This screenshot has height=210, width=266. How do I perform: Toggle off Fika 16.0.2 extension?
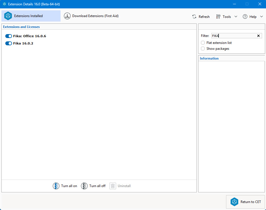tap(8, 43)
